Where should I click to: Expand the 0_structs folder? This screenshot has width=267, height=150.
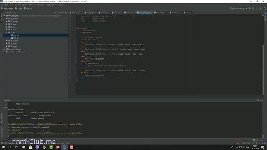tap(7, 18)
